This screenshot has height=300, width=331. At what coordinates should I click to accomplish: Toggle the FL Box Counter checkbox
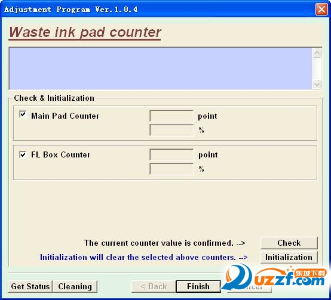[x=23, y=154]
